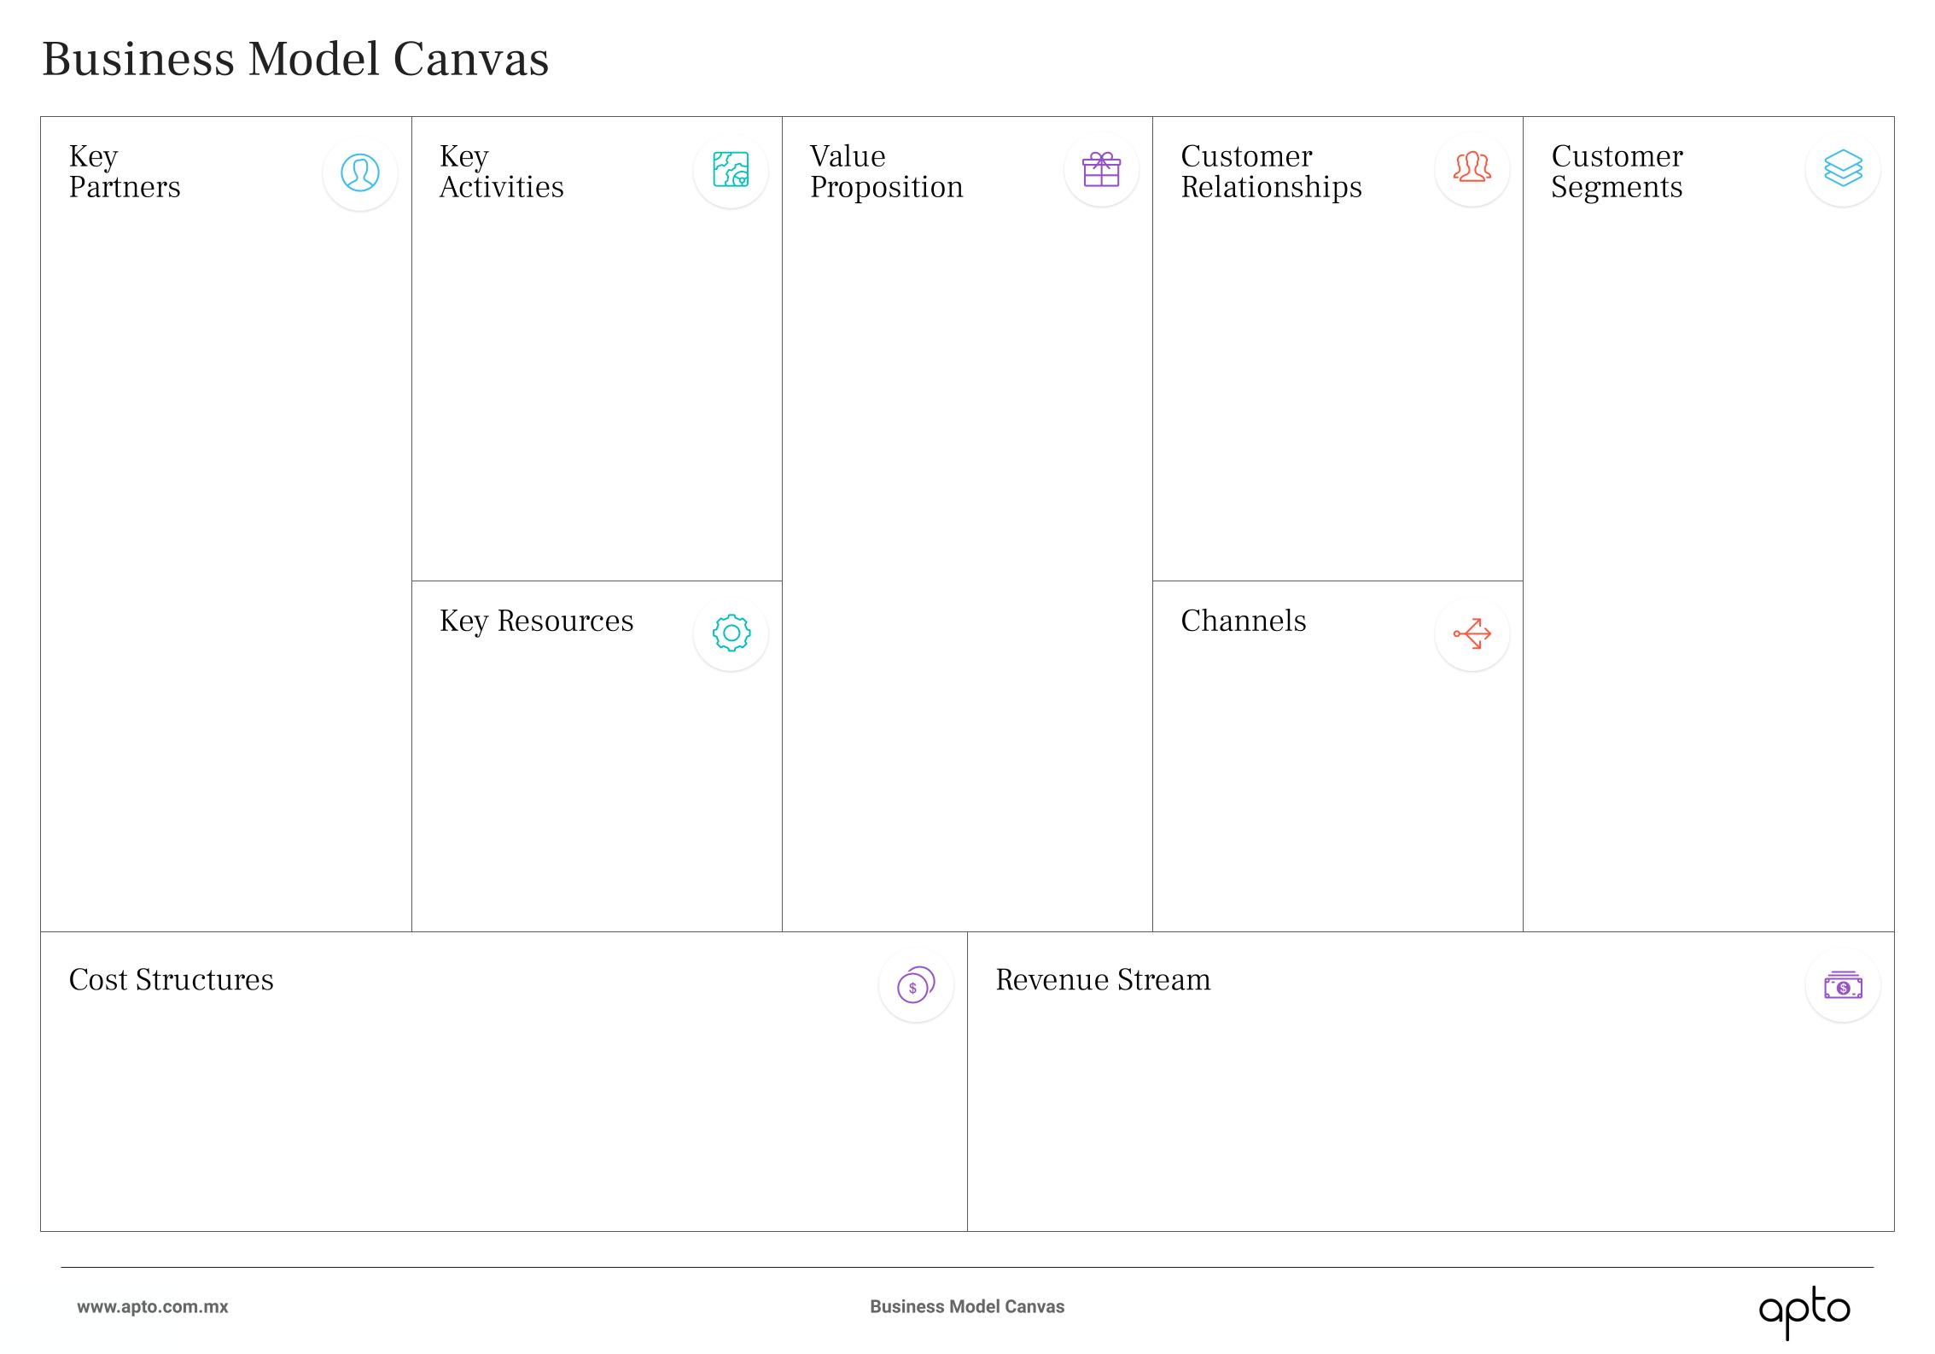
Task: Click the Cost Structures coins icon
Action: tap(916, 985)
